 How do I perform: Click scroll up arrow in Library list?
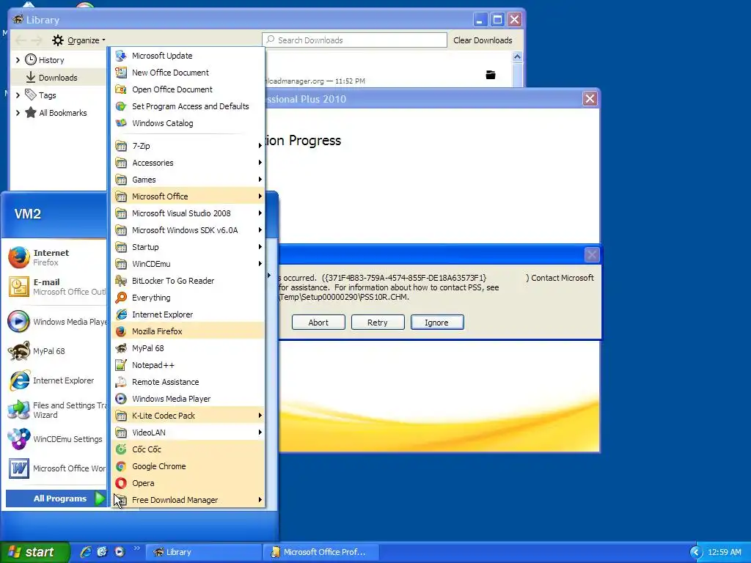[517, 56]
